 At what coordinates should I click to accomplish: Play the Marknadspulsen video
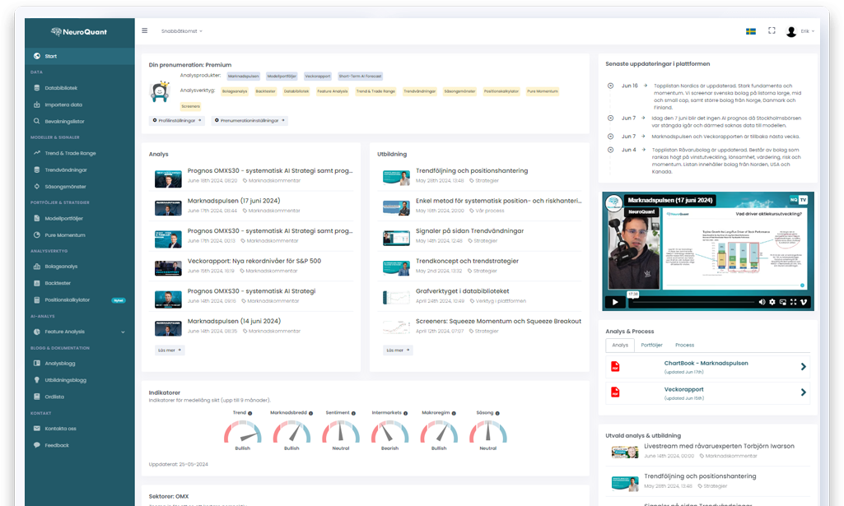pos(614,302)
